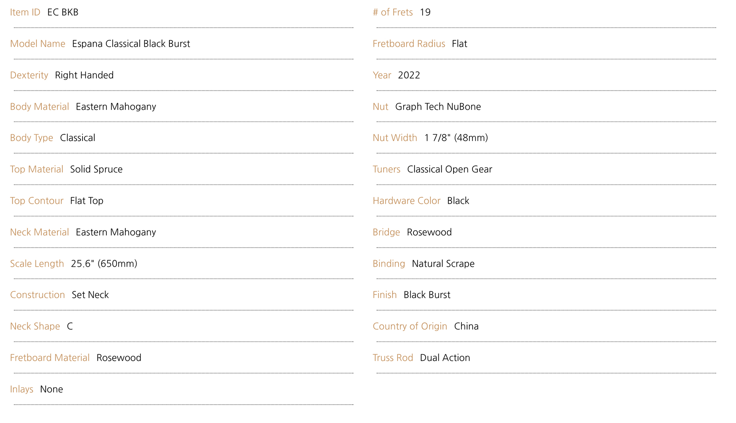Click the Set Neck construction value
Screen dimensions: 736x423
point(90,295)
